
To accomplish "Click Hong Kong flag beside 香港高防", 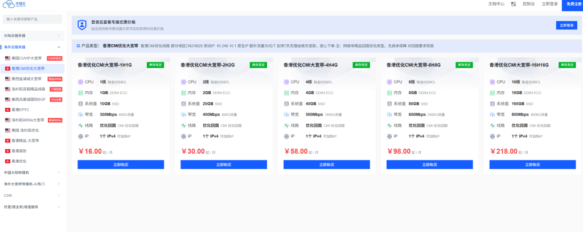I will 7,151.
